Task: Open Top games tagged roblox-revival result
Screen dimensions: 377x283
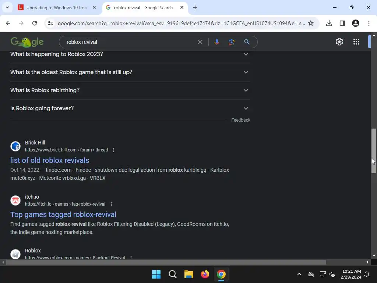Action: pyautogui.click(x=63, y=214)
